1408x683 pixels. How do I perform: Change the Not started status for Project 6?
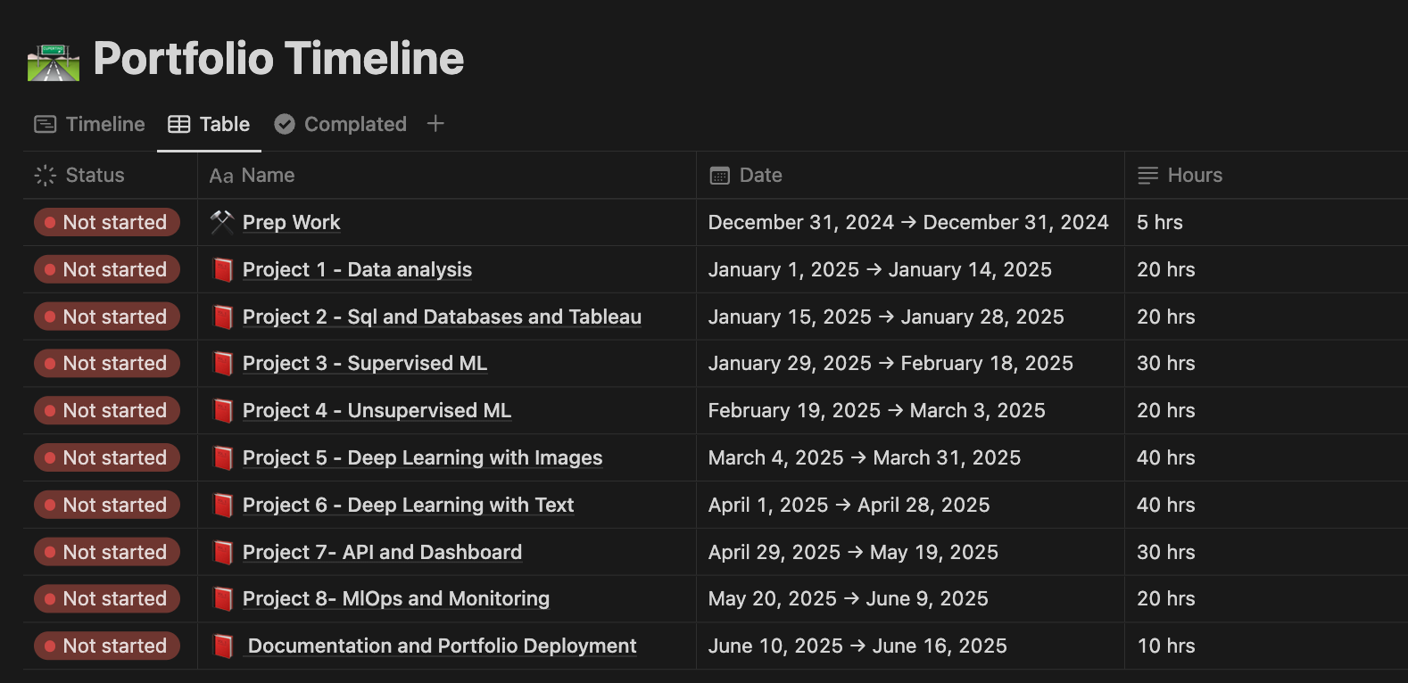[x=107, y=505]
